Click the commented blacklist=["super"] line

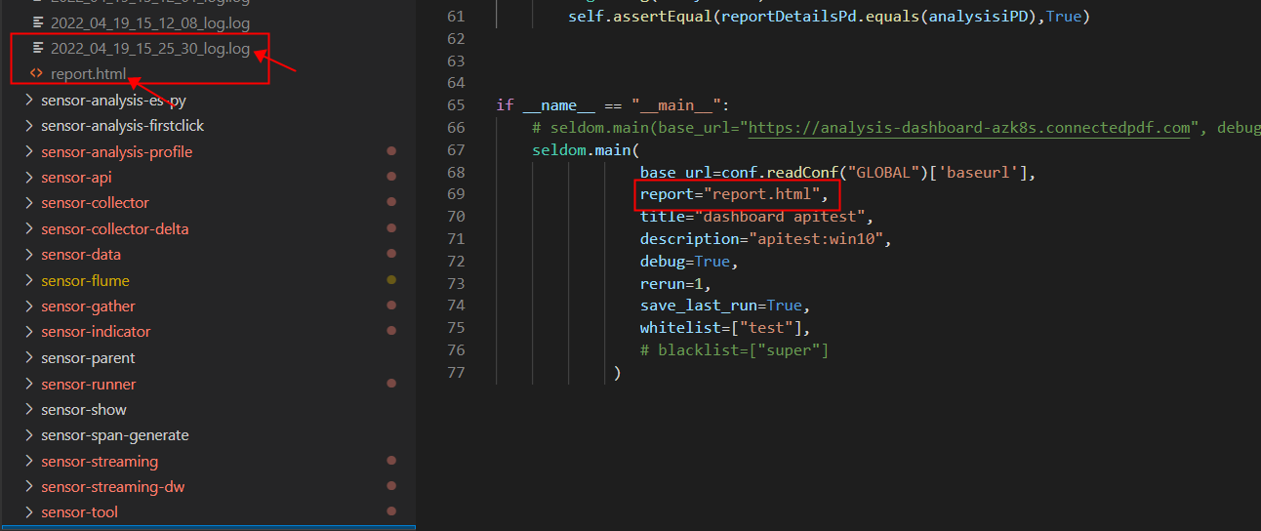(x=734, y=350)
